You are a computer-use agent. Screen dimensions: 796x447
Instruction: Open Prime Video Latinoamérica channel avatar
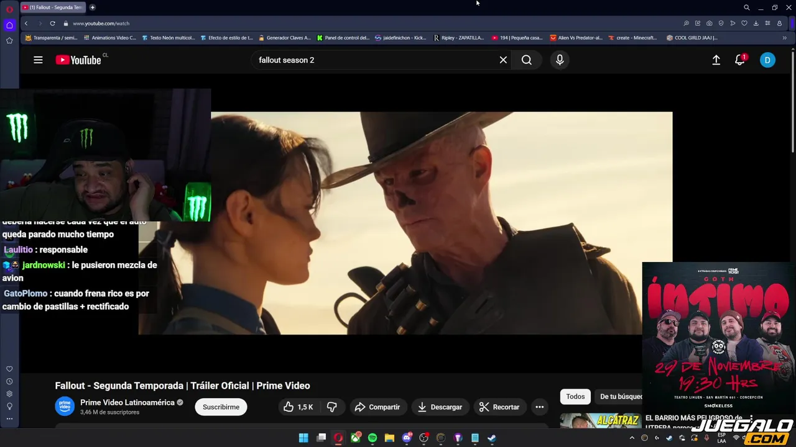point(65,407)
